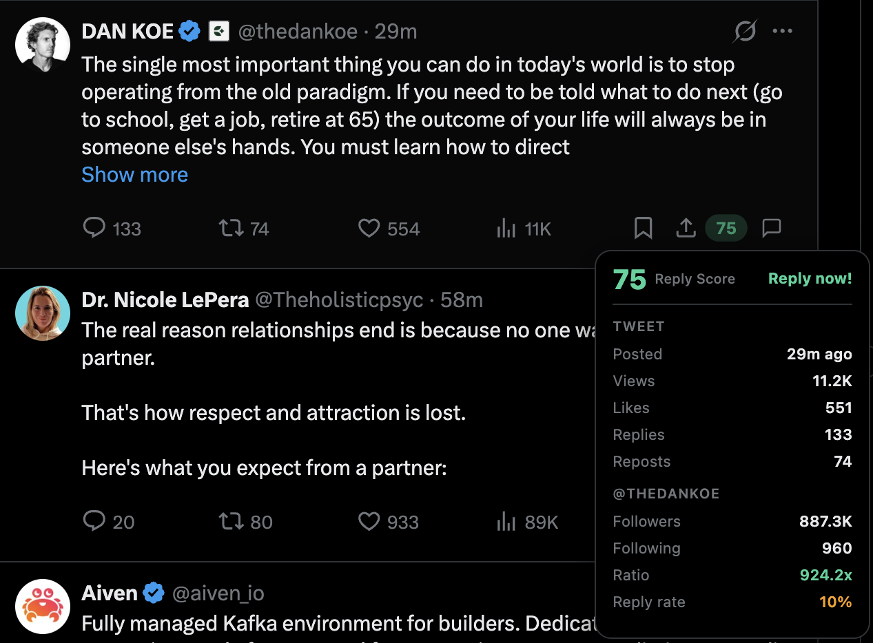
Task: Reply to Dan Koe's tweet
Action: coord(94,228)
